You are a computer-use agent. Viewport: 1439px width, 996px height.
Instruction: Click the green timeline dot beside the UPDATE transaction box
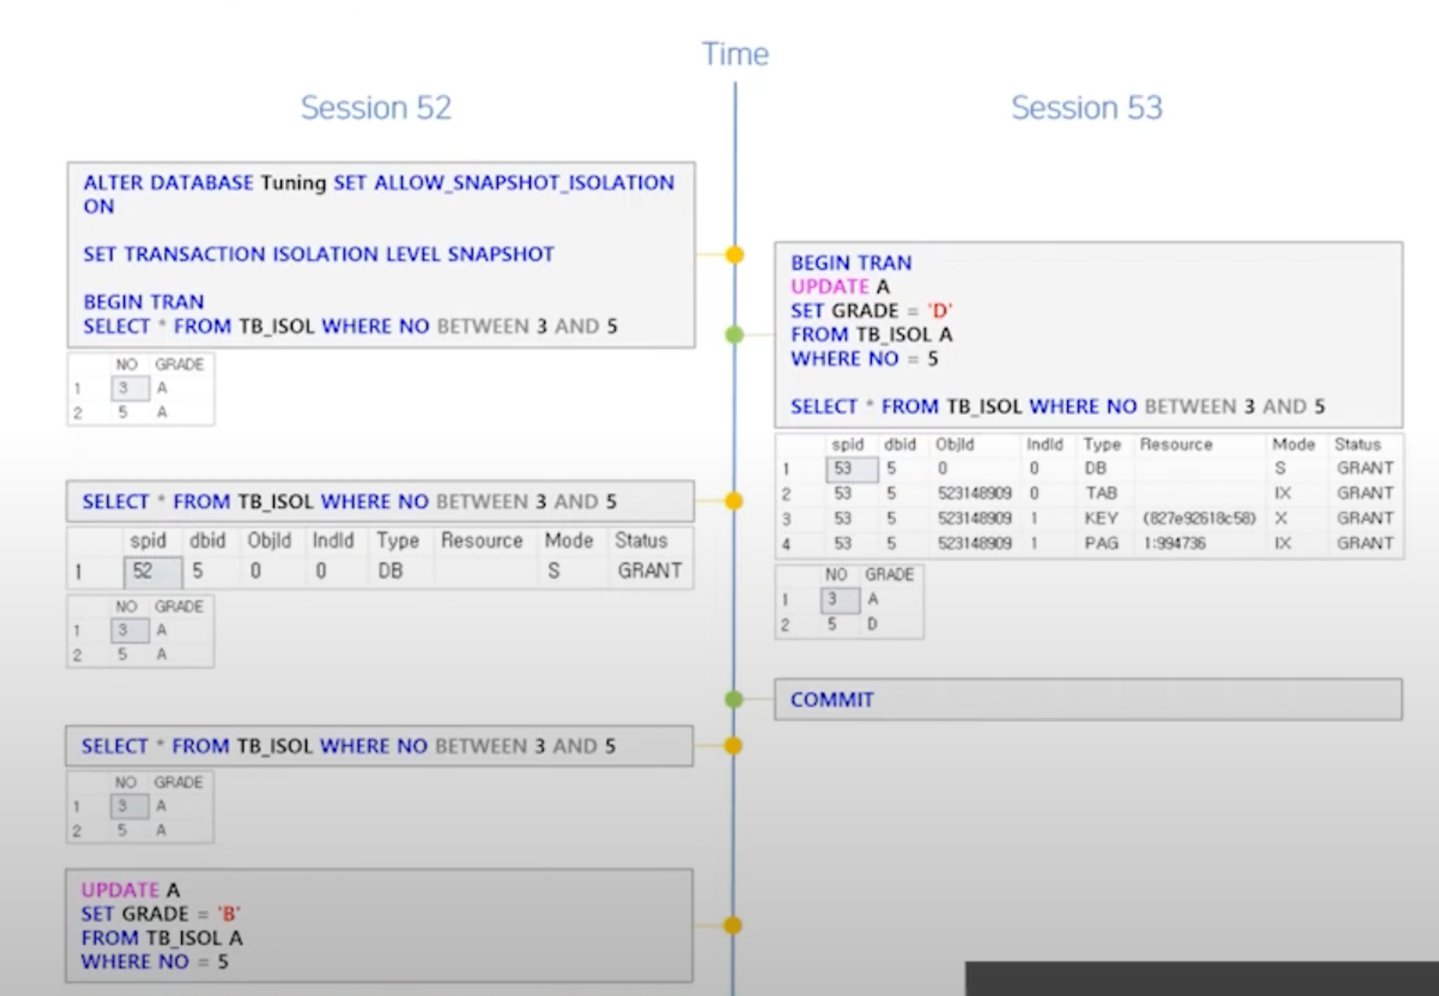click(x=734, y=335)
